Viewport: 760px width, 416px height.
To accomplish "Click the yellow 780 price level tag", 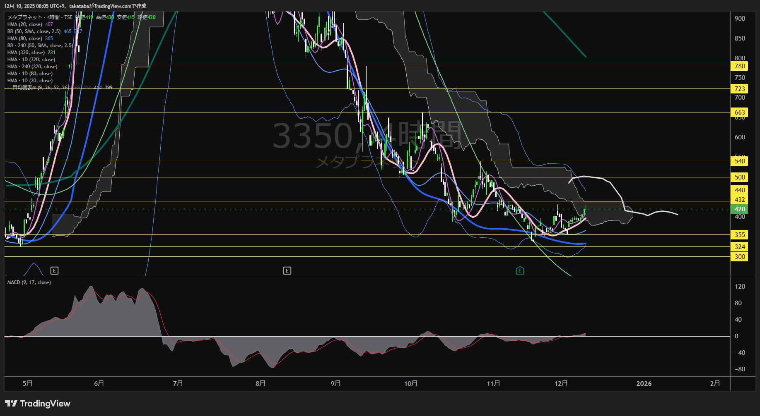I will 739,66.
